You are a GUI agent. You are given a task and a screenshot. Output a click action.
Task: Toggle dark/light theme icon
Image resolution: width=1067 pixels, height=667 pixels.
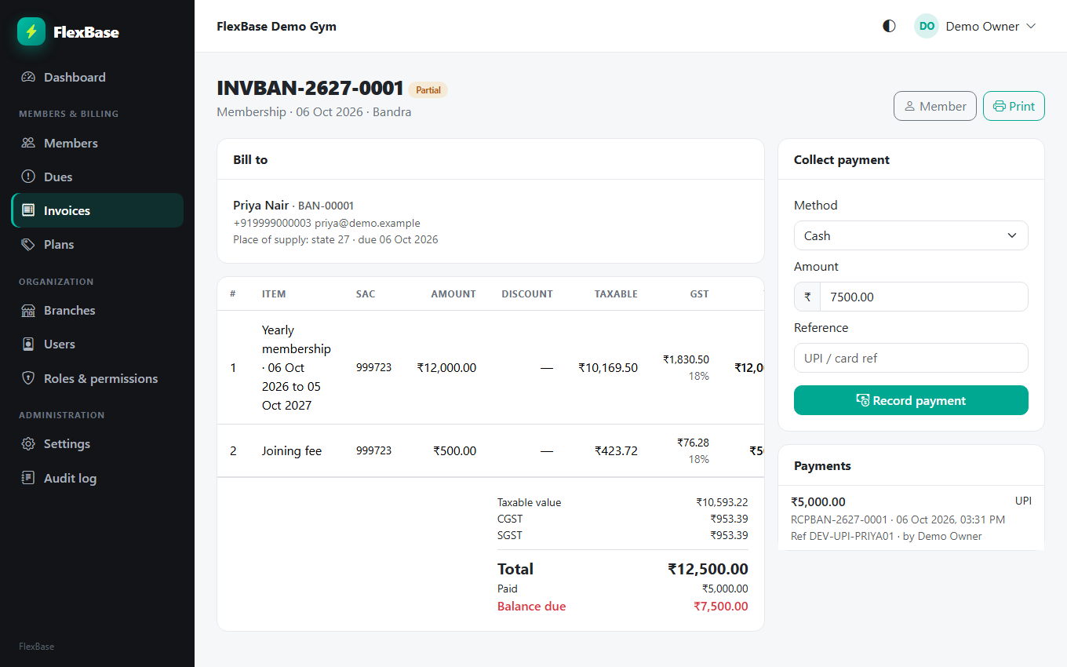889,26
